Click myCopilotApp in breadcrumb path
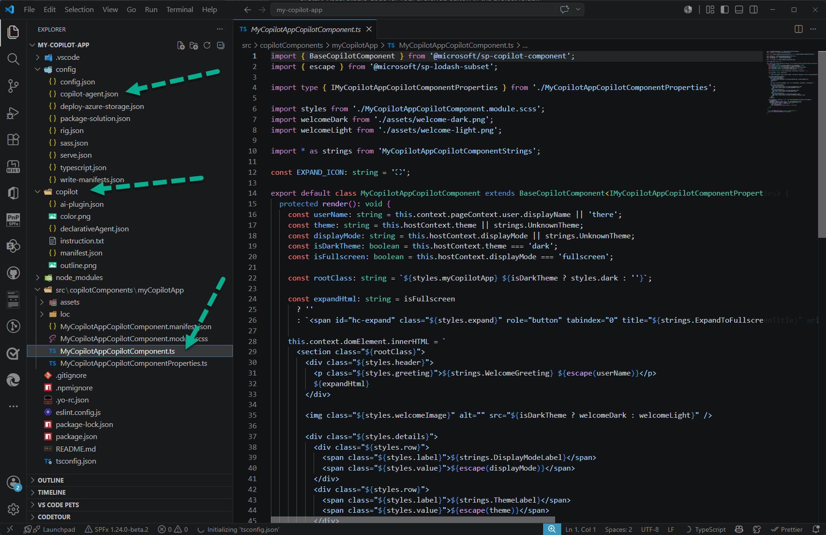This screenshot has height=535, width=826. click(355, 45)
